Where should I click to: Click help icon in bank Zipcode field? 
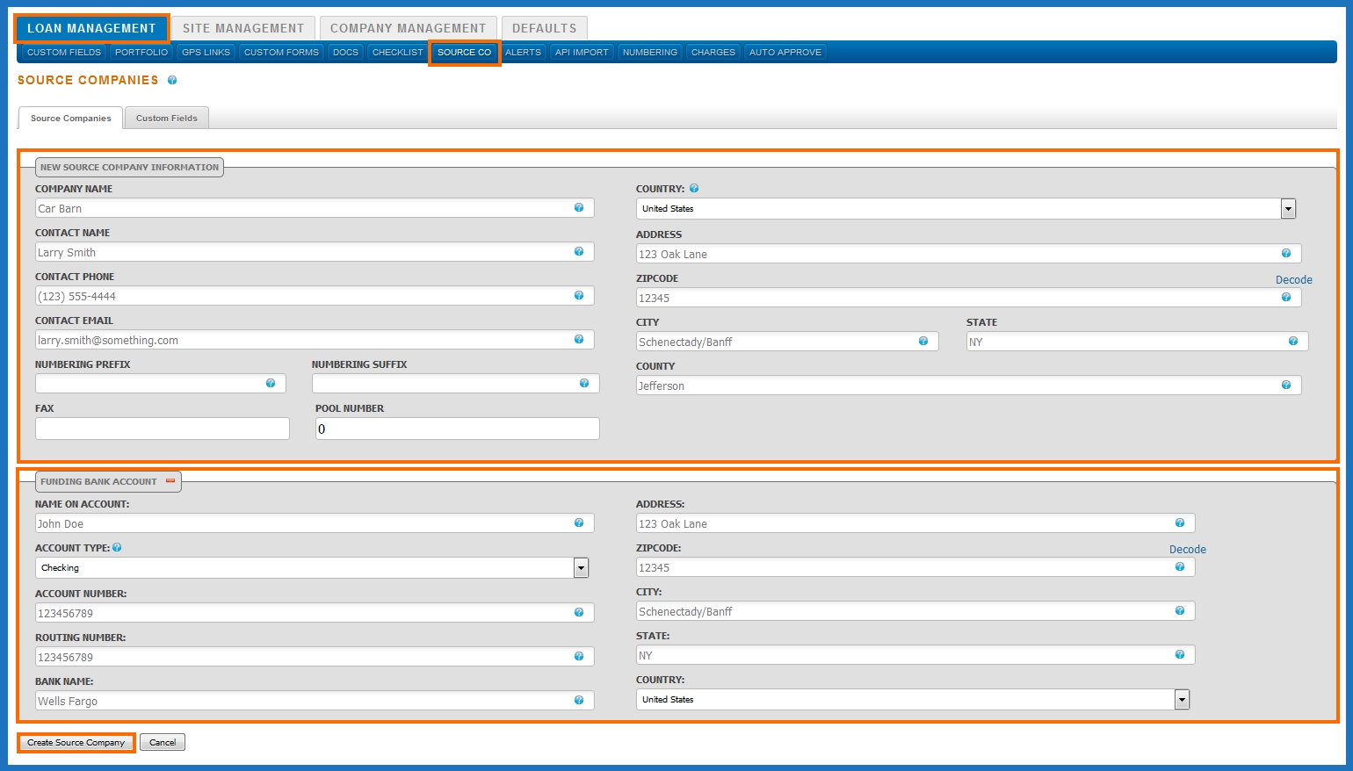click(x=1180, y=566)
